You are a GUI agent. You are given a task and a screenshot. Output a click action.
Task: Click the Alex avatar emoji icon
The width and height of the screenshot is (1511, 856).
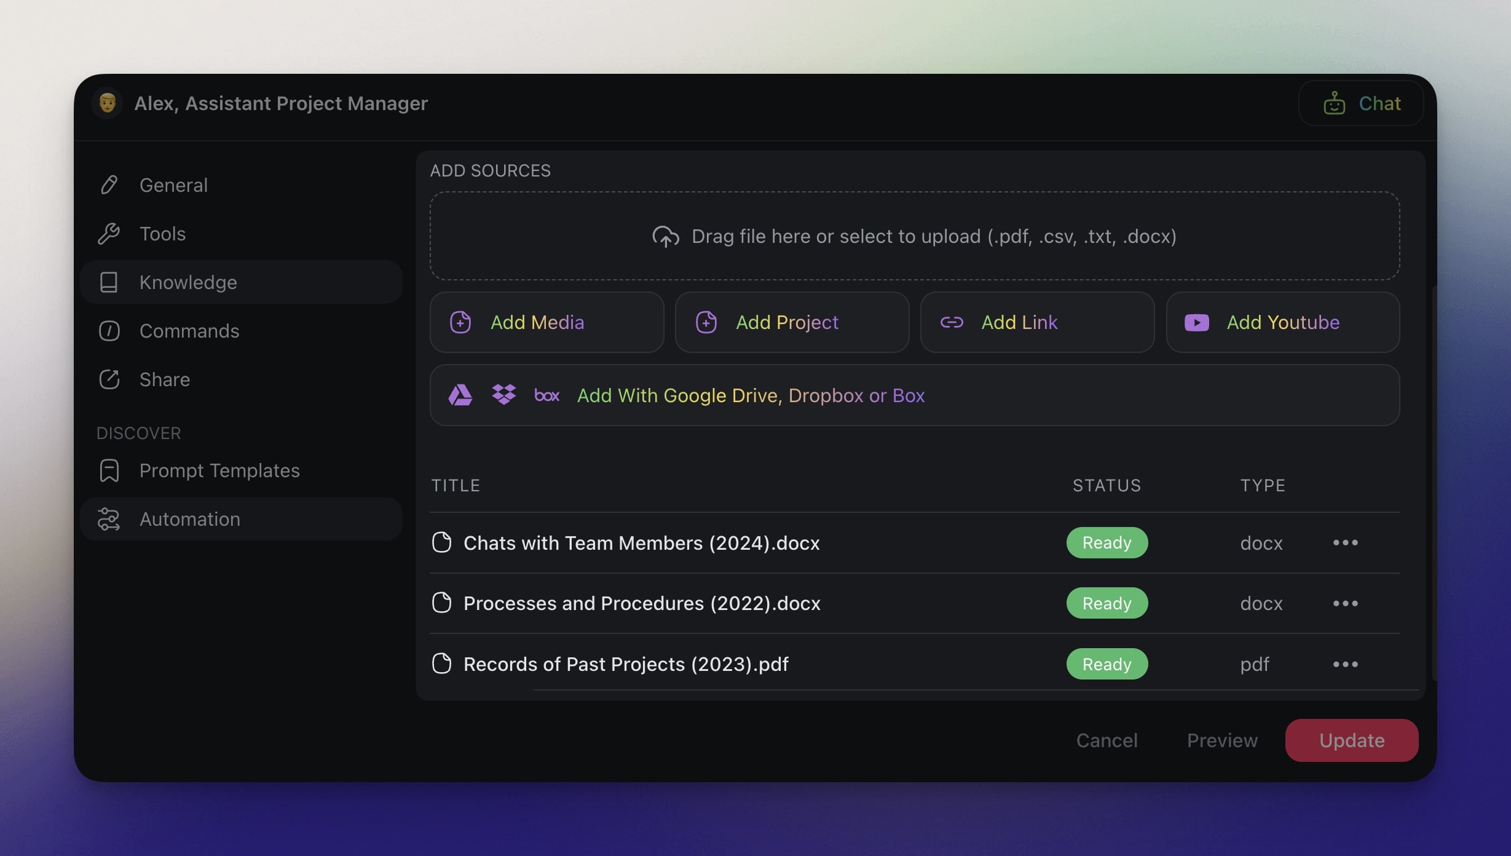[x=108, y=103]
